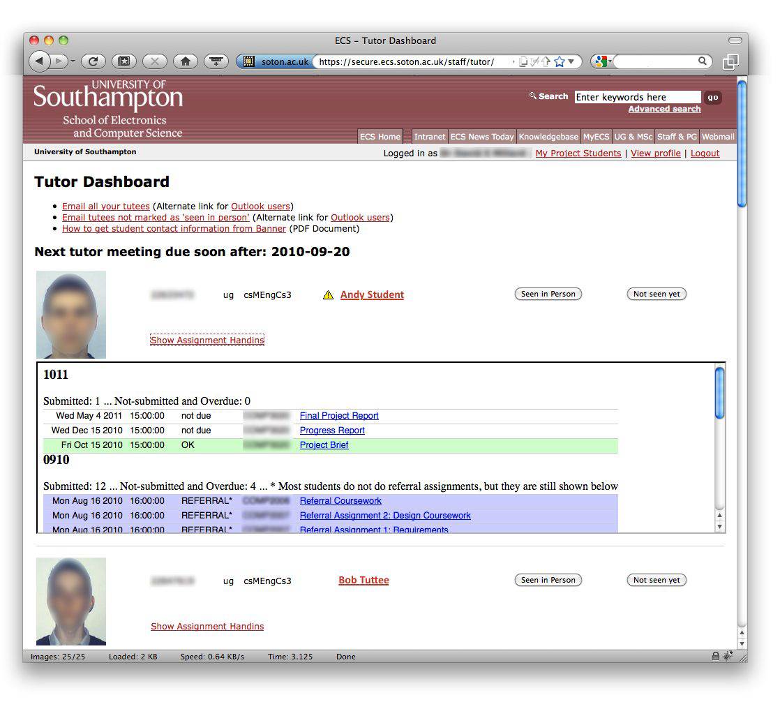Bookmark this page with the star icon
Viewport: 780px width, 702px height.
pos(560,61)
